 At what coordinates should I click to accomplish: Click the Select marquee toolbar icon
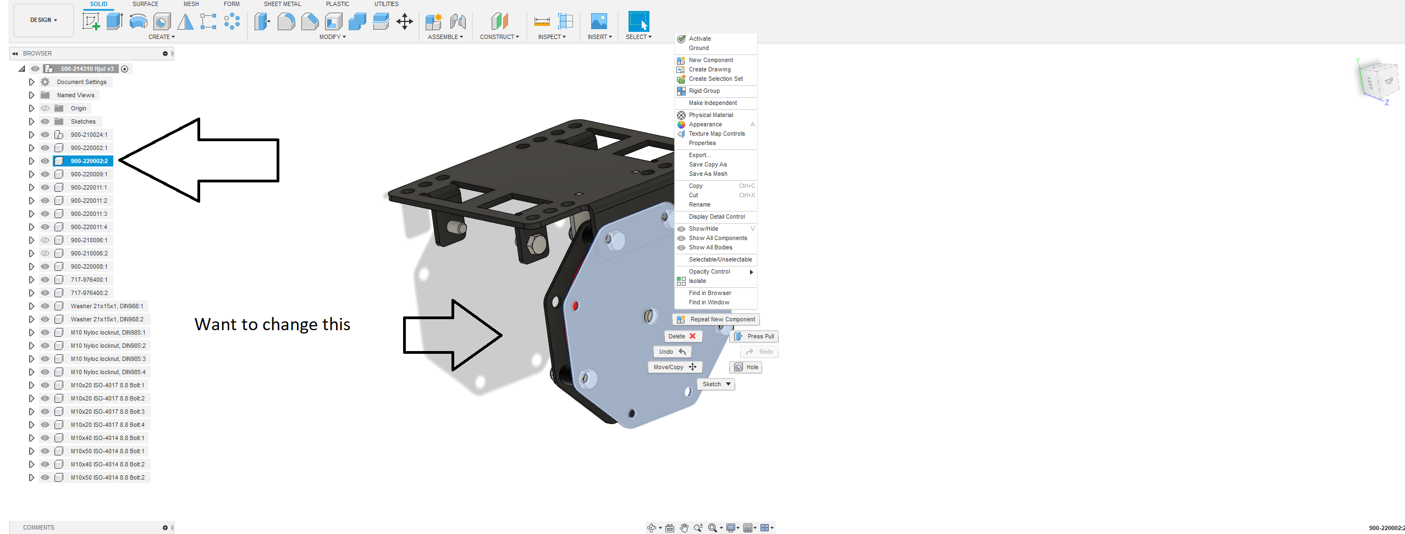pos(638,21)
